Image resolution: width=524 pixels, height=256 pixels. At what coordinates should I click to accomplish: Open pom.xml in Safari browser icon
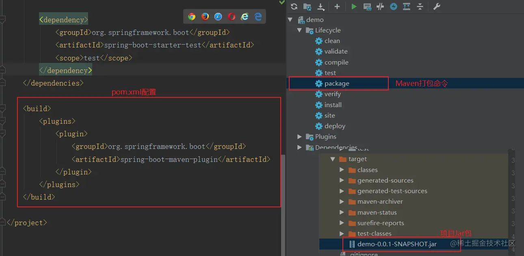pos(218,17)
